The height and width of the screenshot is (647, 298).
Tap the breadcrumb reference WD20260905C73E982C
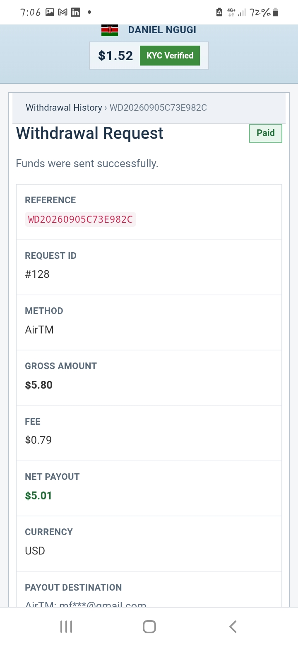(x=158, y=108)
